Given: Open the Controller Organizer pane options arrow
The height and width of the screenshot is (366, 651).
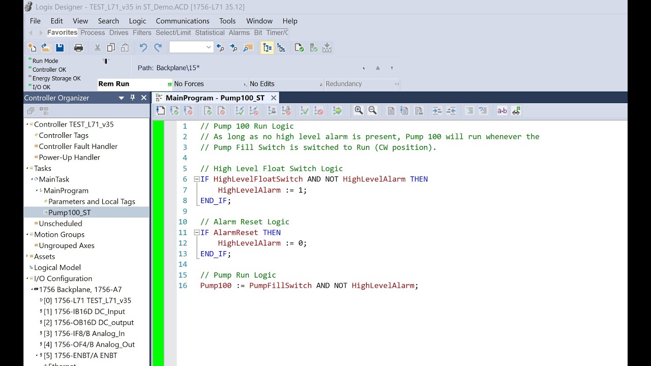Looking at the screenshot, I should point(121,98).
